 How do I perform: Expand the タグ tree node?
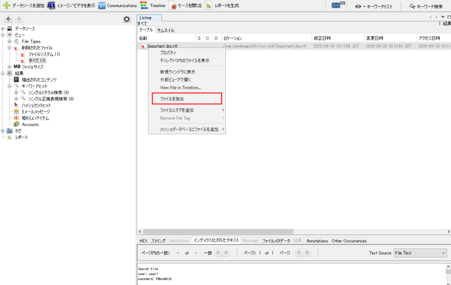pos(3,131)
